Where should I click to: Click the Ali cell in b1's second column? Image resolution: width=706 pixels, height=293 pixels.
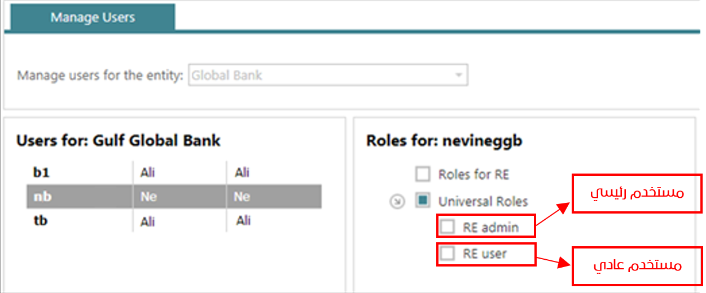[x=147, y=173]
